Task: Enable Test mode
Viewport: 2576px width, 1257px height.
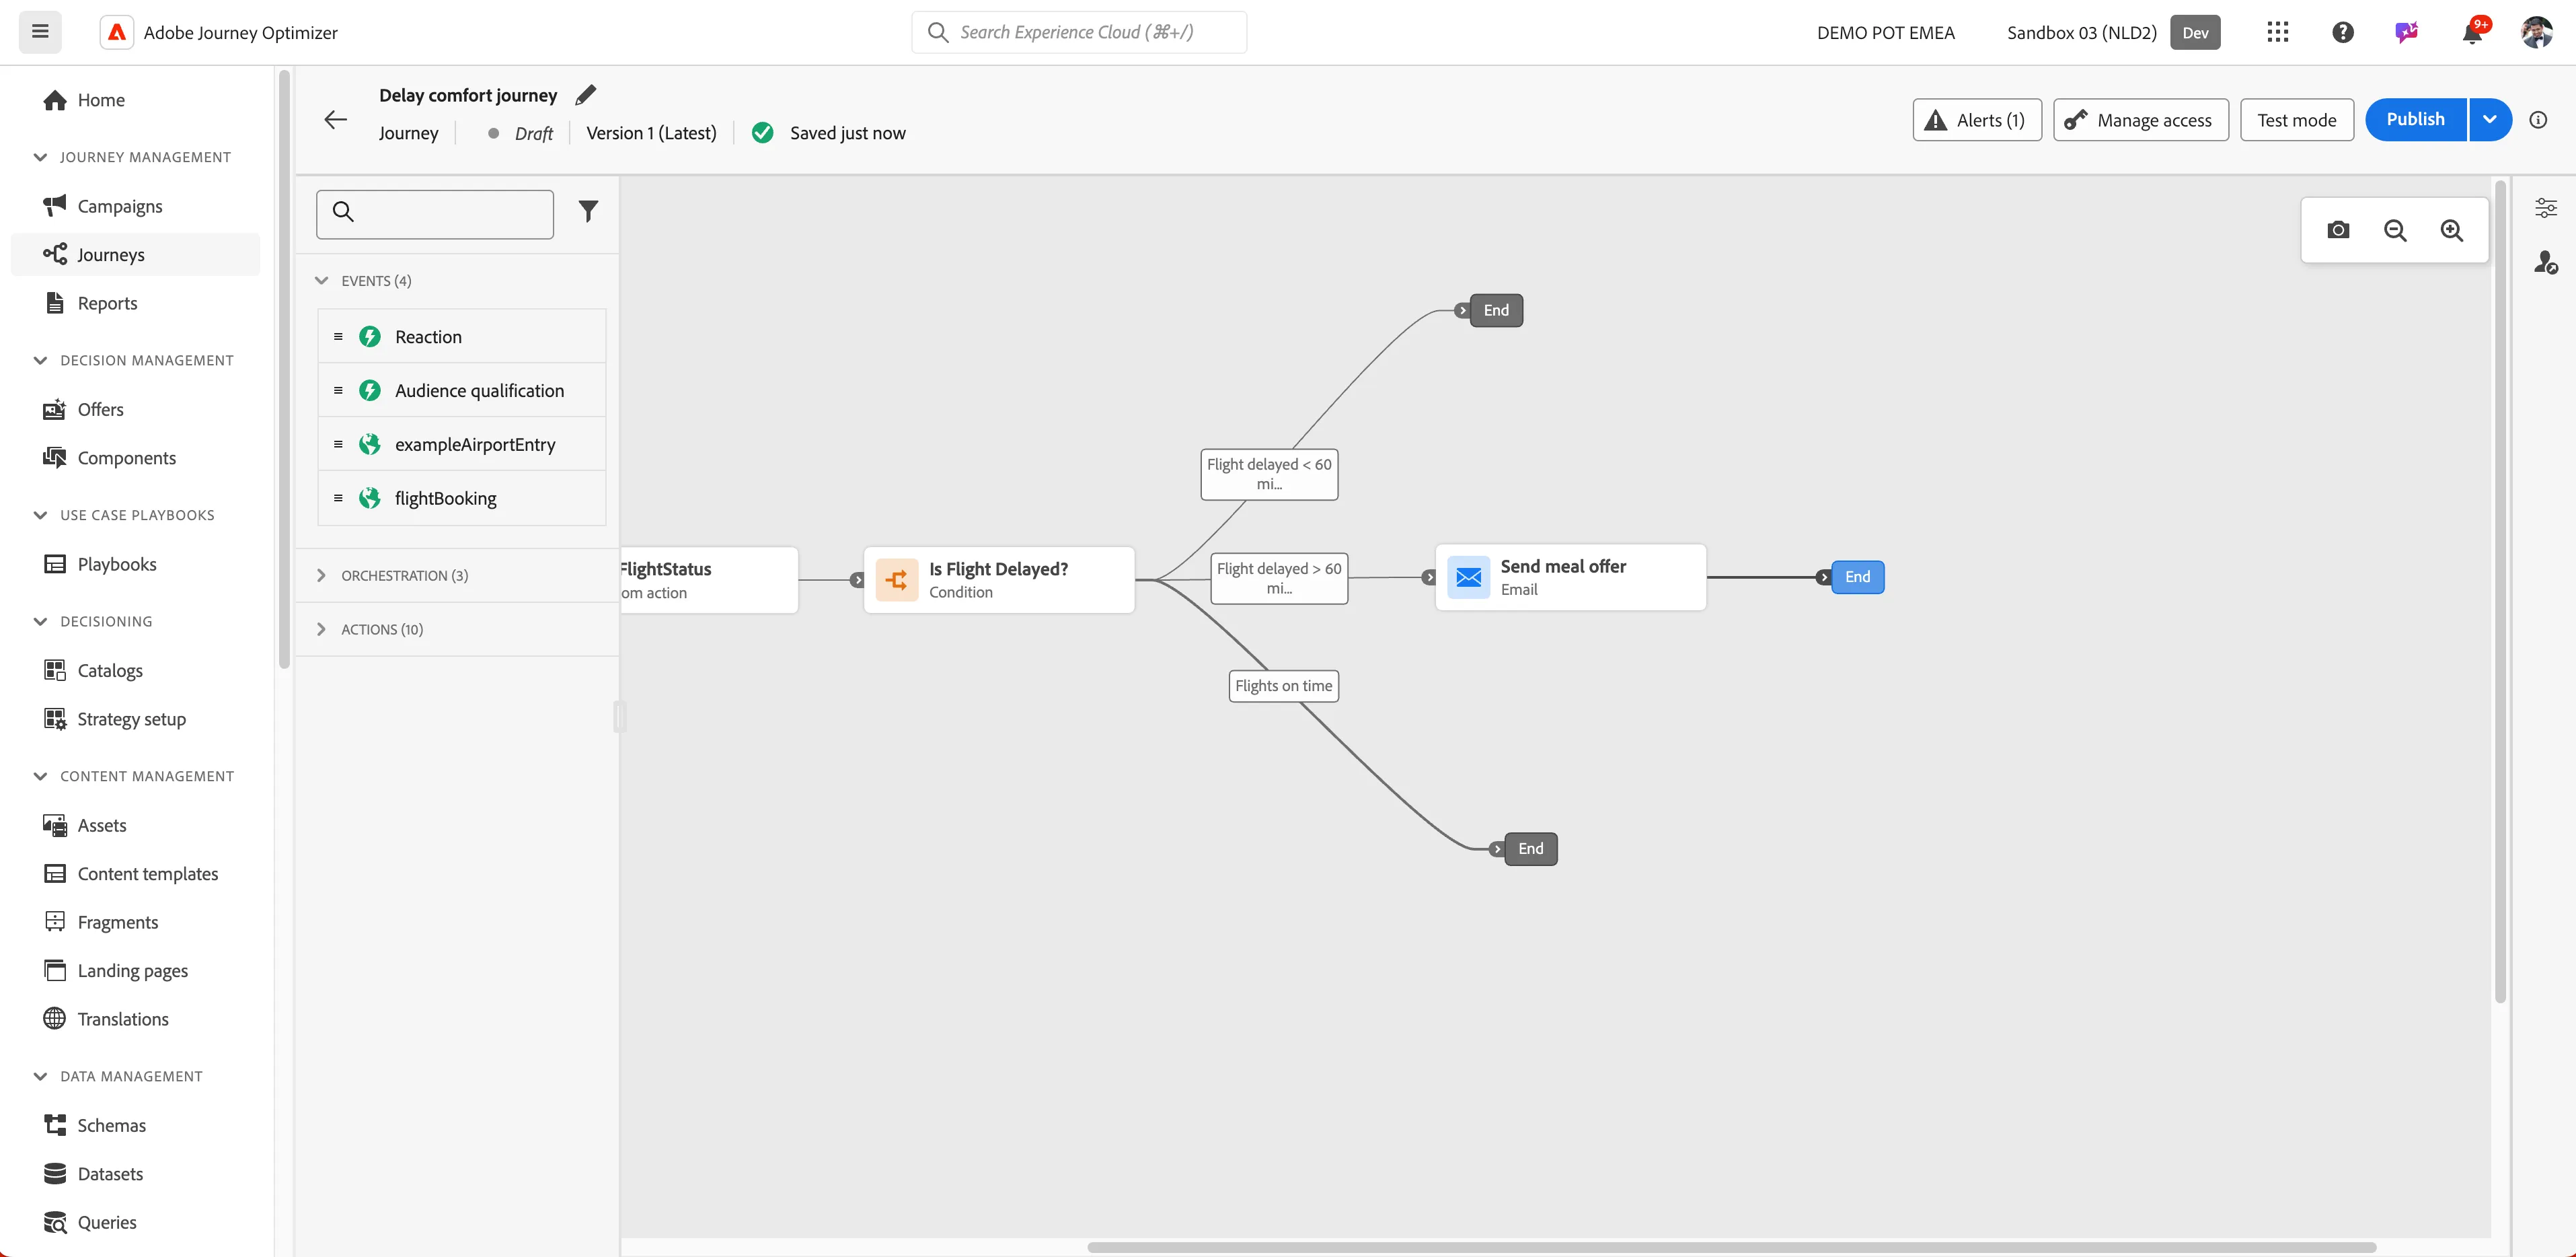Action: point(2296,120)
